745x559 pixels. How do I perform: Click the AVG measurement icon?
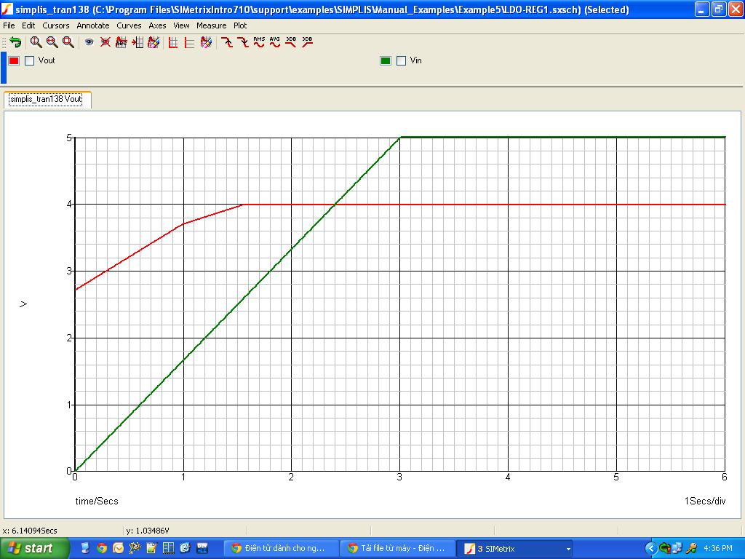click(x=275, y=42)
